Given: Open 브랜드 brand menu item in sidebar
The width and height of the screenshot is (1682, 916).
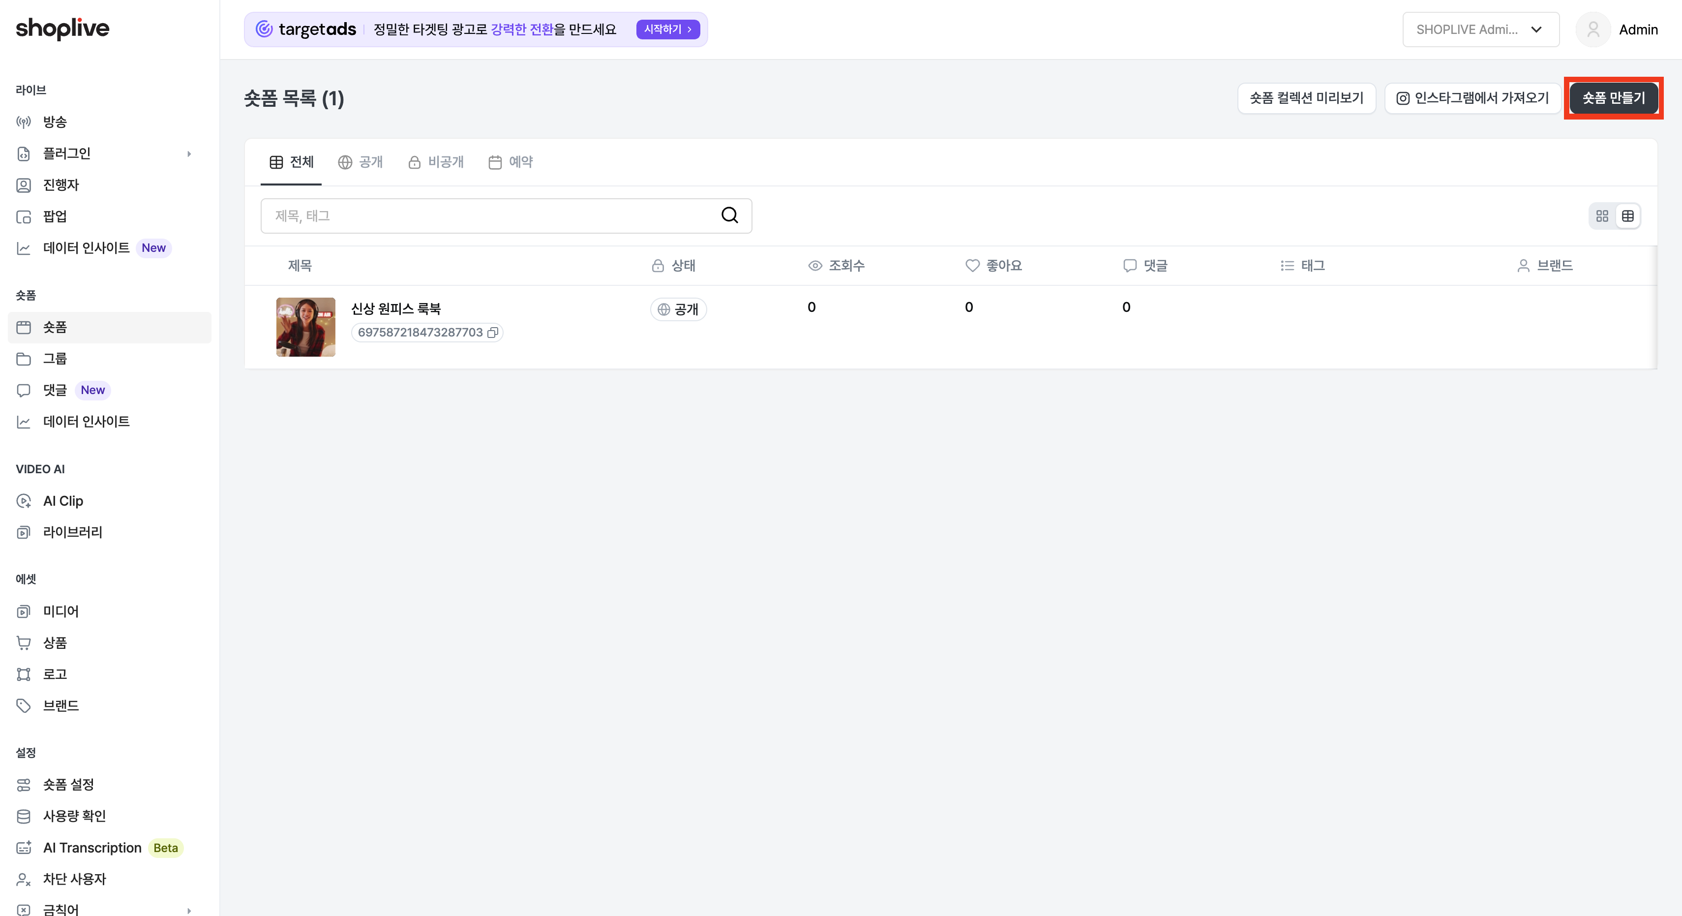Looking at the screenshot, I should click(109, 705).
